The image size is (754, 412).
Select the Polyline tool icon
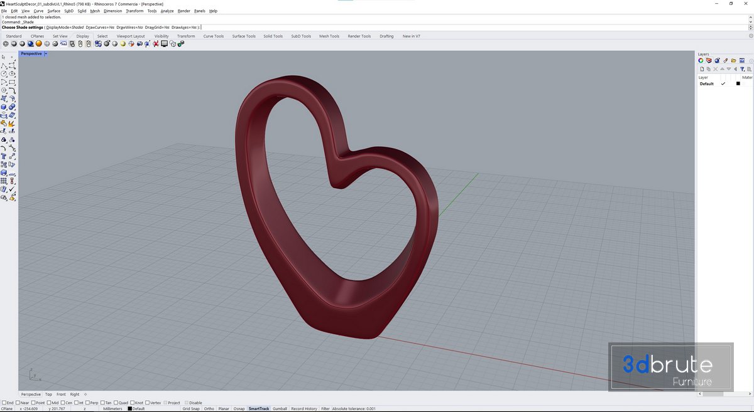click(4, 66)
